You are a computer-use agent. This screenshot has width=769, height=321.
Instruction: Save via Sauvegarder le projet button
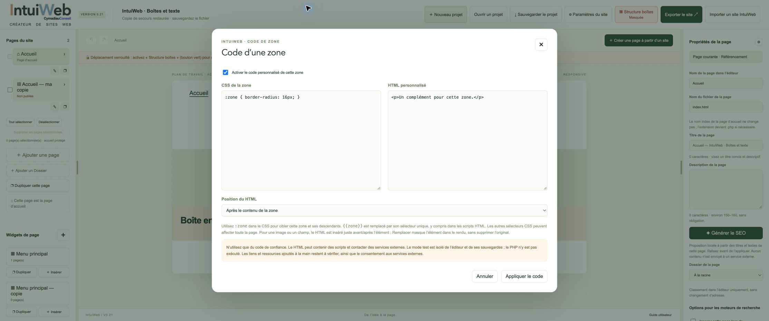pyautogui.click(x=536, y=14)
